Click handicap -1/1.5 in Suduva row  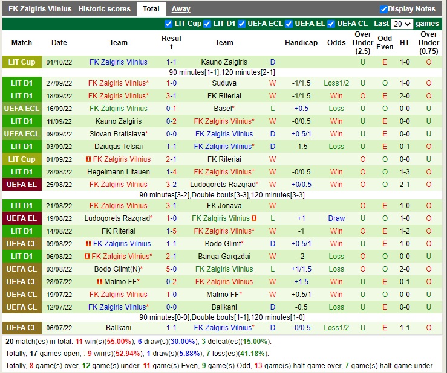[x=301, y=83]
